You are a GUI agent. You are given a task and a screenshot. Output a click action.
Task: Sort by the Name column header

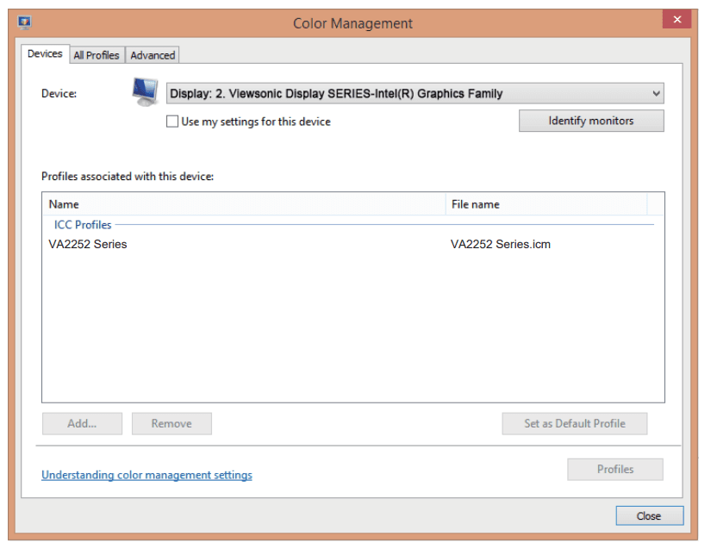tap(243, 204)
